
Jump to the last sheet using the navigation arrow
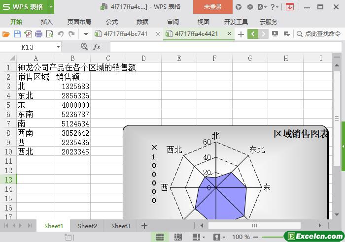pos(30,226)
